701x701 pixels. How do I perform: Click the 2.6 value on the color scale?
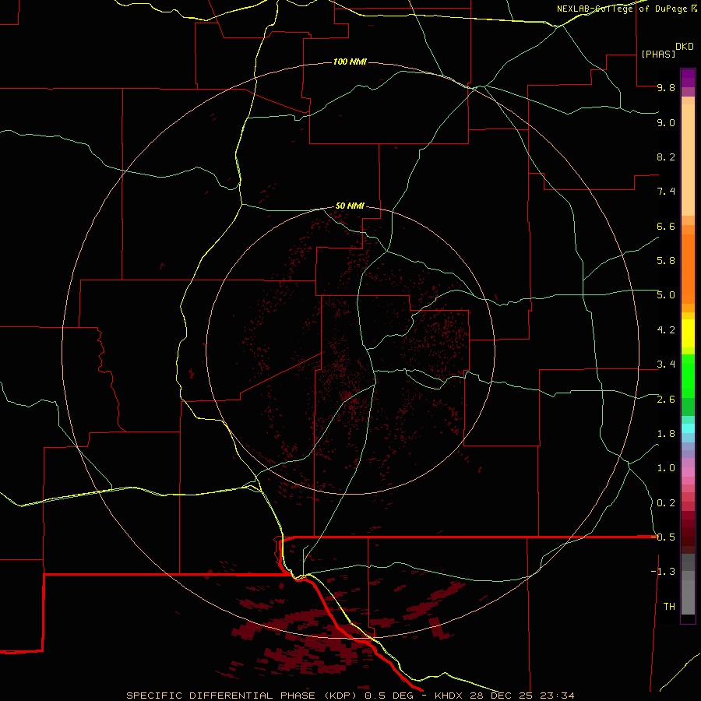pos(666,400)
